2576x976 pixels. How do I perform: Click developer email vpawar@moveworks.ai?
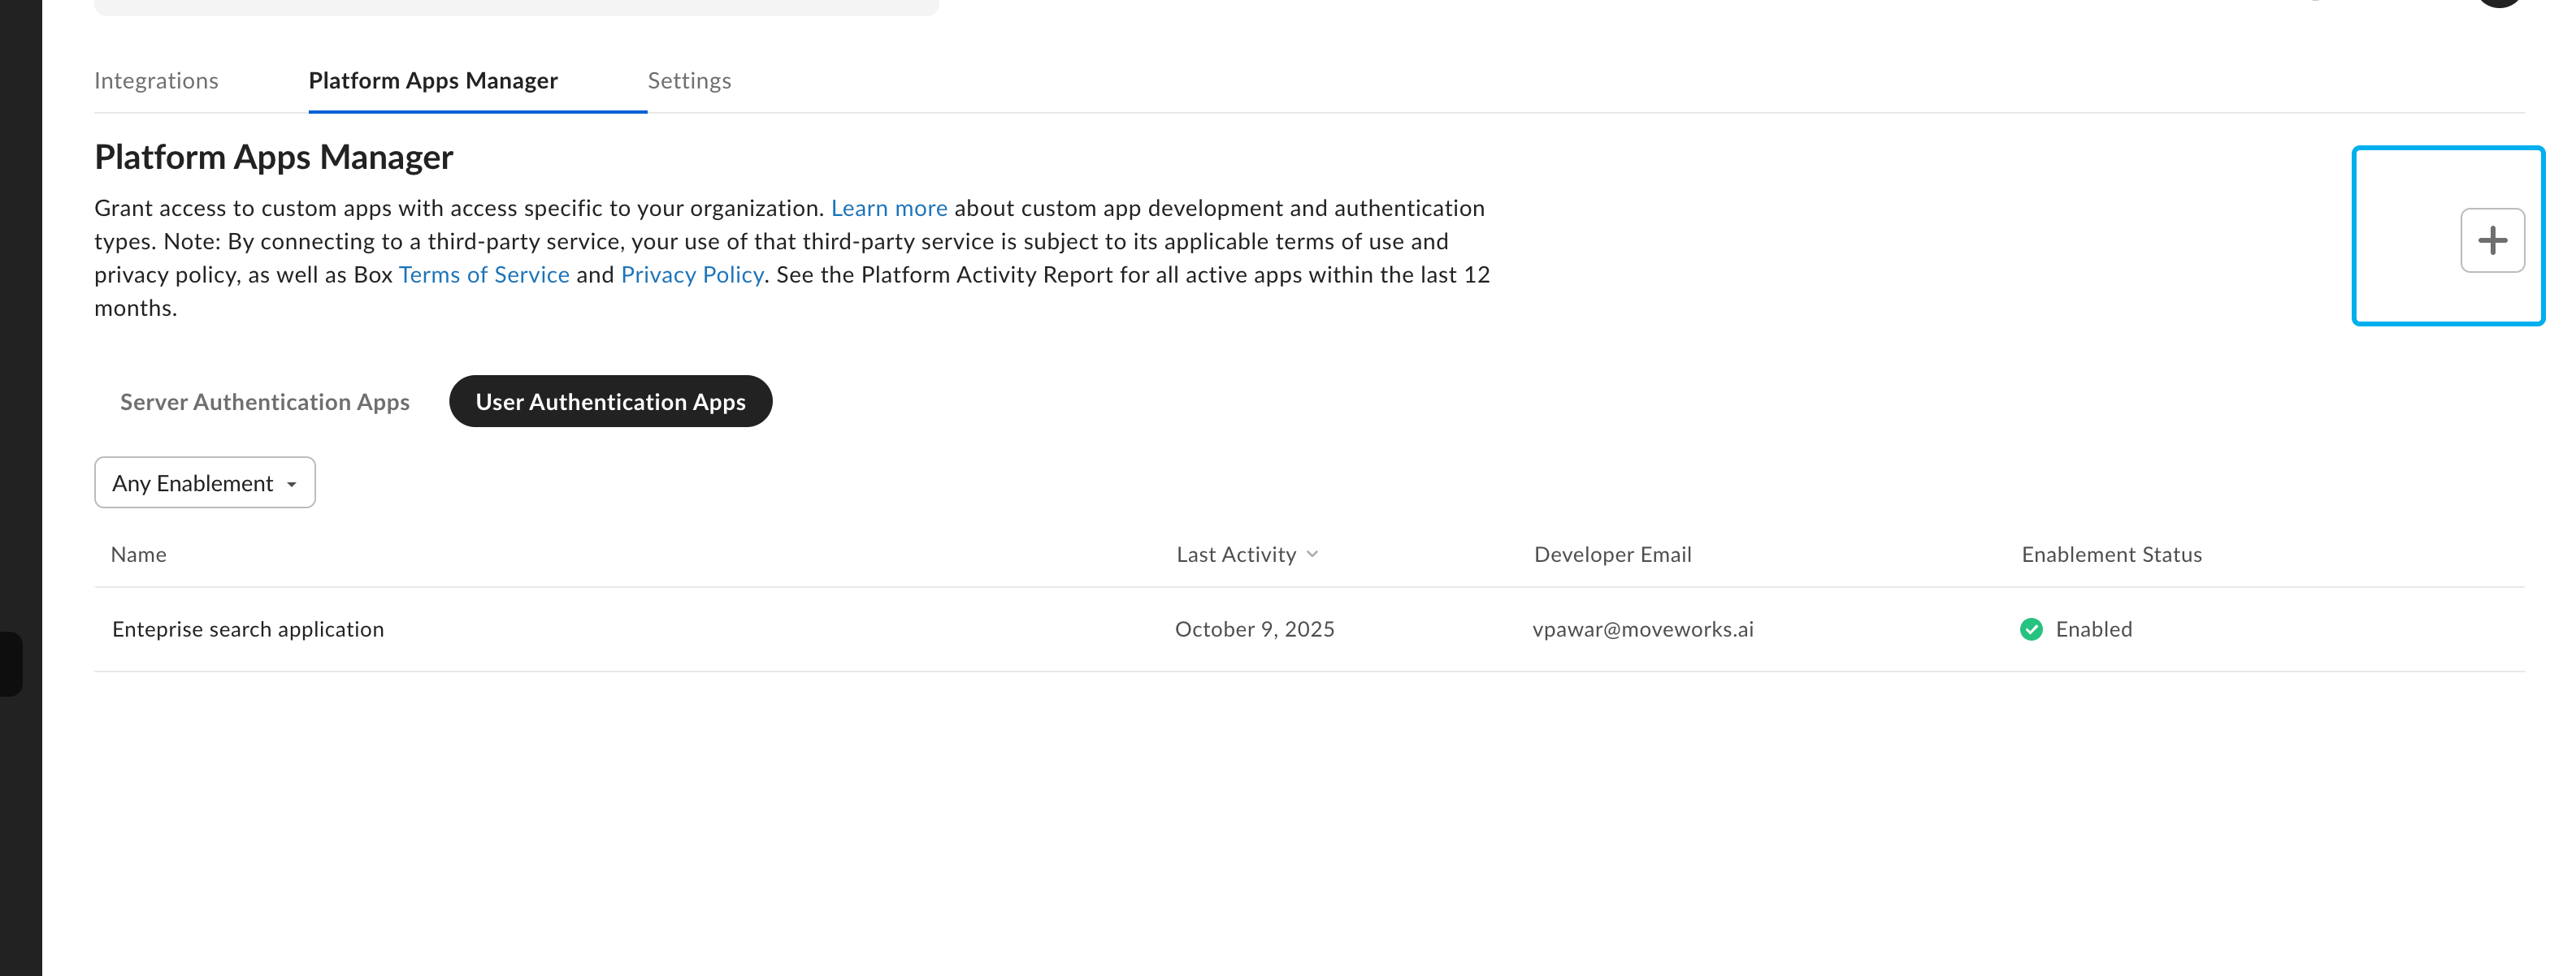pyautogui.click(x=1642, y=629)
